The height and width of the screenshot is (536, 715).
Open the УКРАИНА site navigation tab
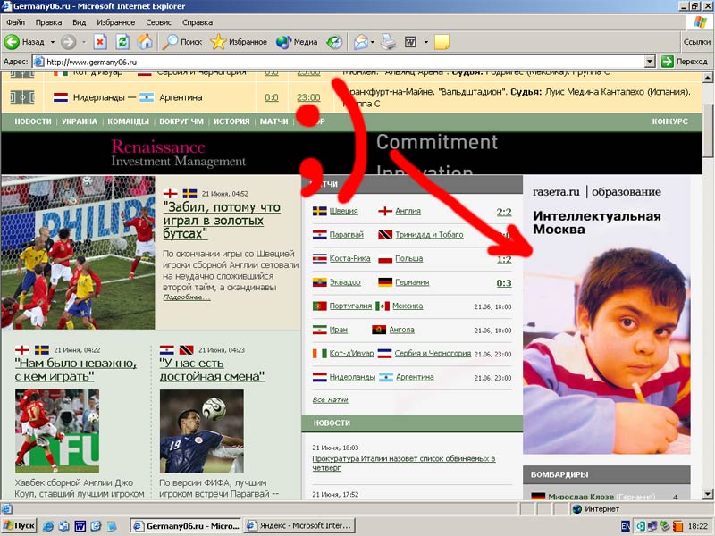click(80, 121)
